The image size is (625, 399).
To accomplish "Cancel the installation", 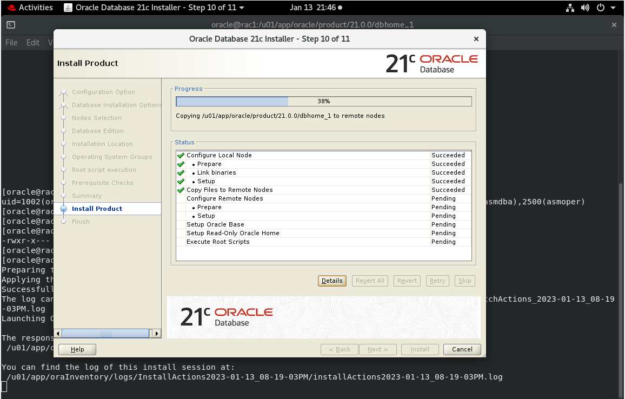I will (462, 349).
